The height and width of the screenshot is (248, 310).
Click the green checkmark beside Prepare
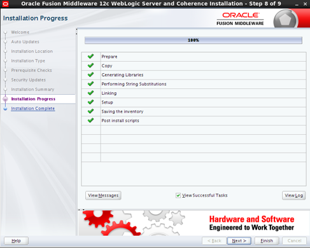tap(91, 57)
